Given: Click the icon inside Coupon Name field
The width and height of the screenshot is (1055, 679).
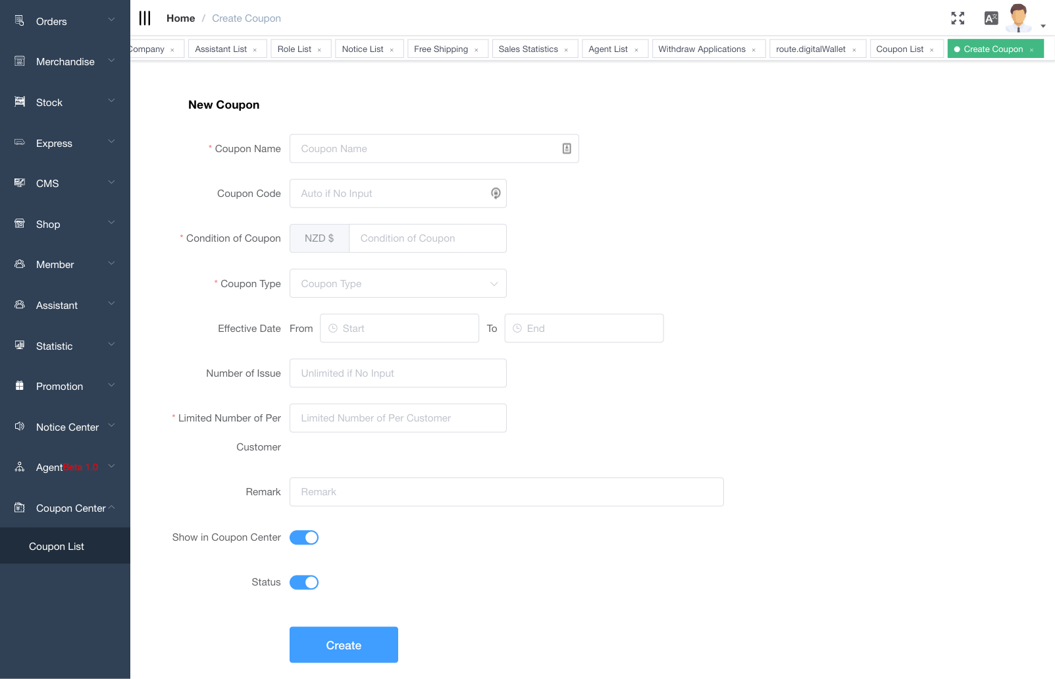Looking at the screenshot, I should (x=567, y=149).
